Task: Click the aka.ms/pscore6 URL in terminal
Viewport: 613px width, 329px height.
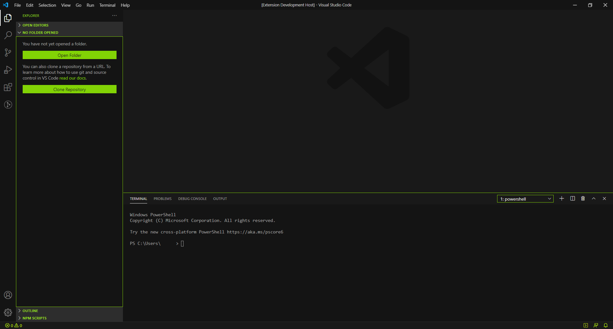Action: pos(255,232)
